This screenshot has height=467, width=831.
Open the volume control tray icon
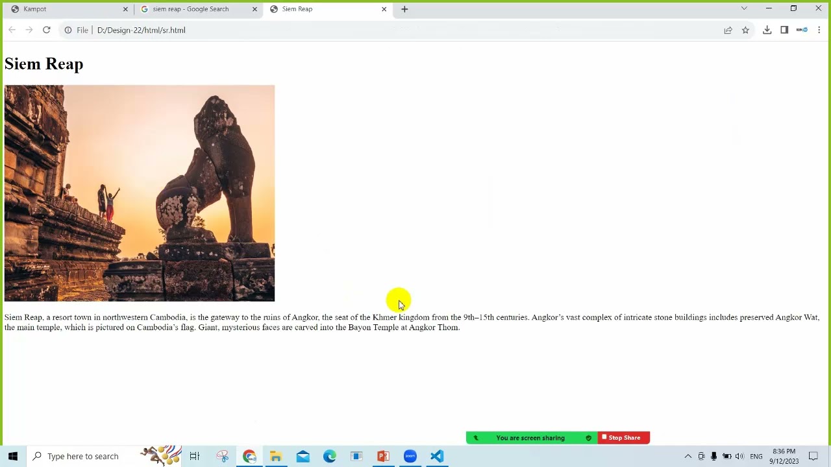pos(739,456)
